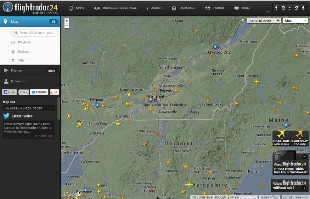
Task: Click the Search flight or airport field
Action: [35, 32]
